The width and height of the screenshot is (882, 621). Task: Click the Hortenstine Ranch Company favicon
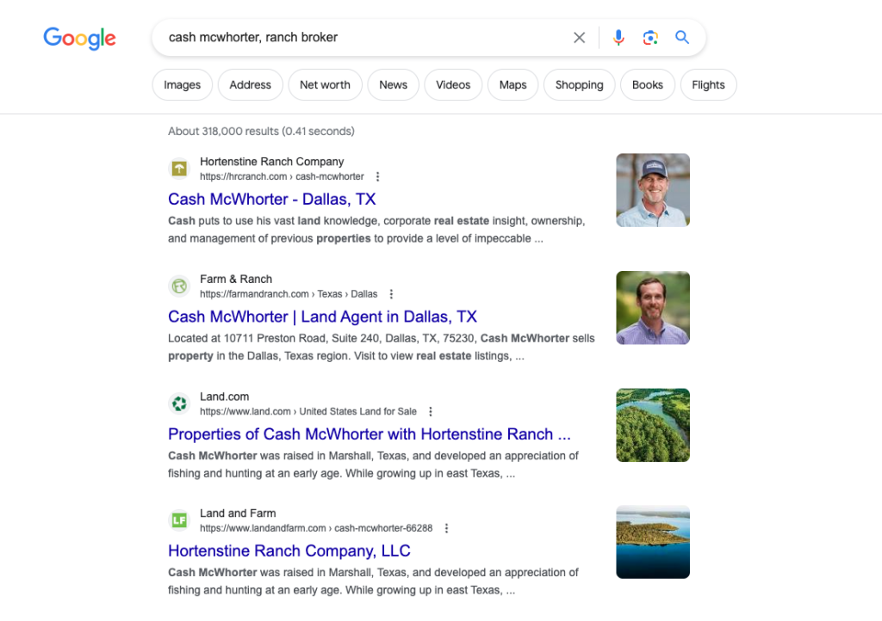point(178,169)
